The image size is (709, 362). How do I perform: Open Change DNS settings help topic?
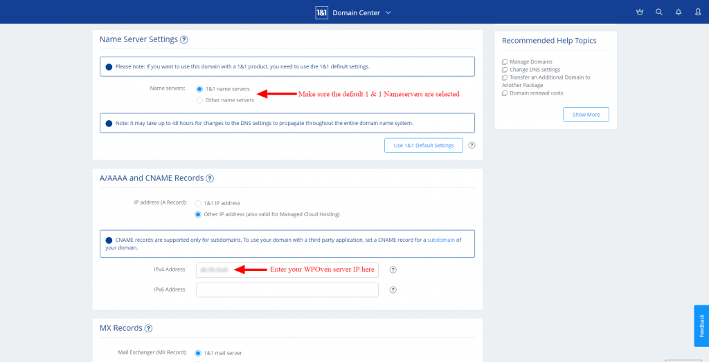click(x=535, y=70)
